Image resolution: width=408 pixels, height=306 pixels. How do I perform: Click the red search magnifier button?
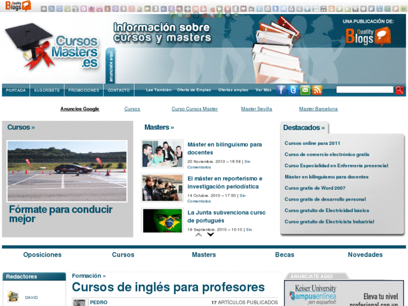tap(400, 90)
